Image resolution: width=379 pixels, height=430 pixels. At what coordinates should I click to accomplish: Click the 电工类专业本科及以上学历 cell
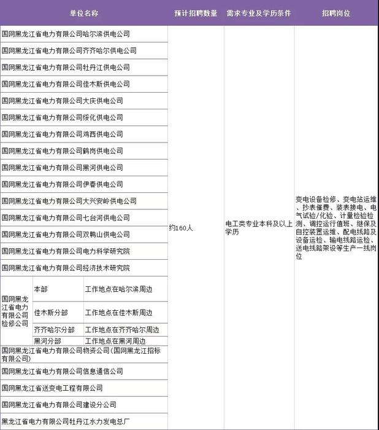coord(259,228)
